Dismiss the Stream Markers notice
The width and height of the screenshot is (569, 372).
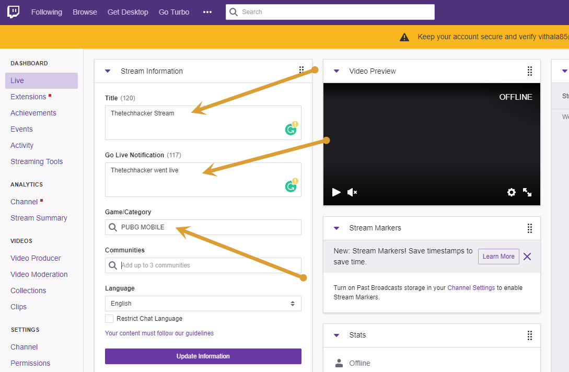click(x=527, y=257)
